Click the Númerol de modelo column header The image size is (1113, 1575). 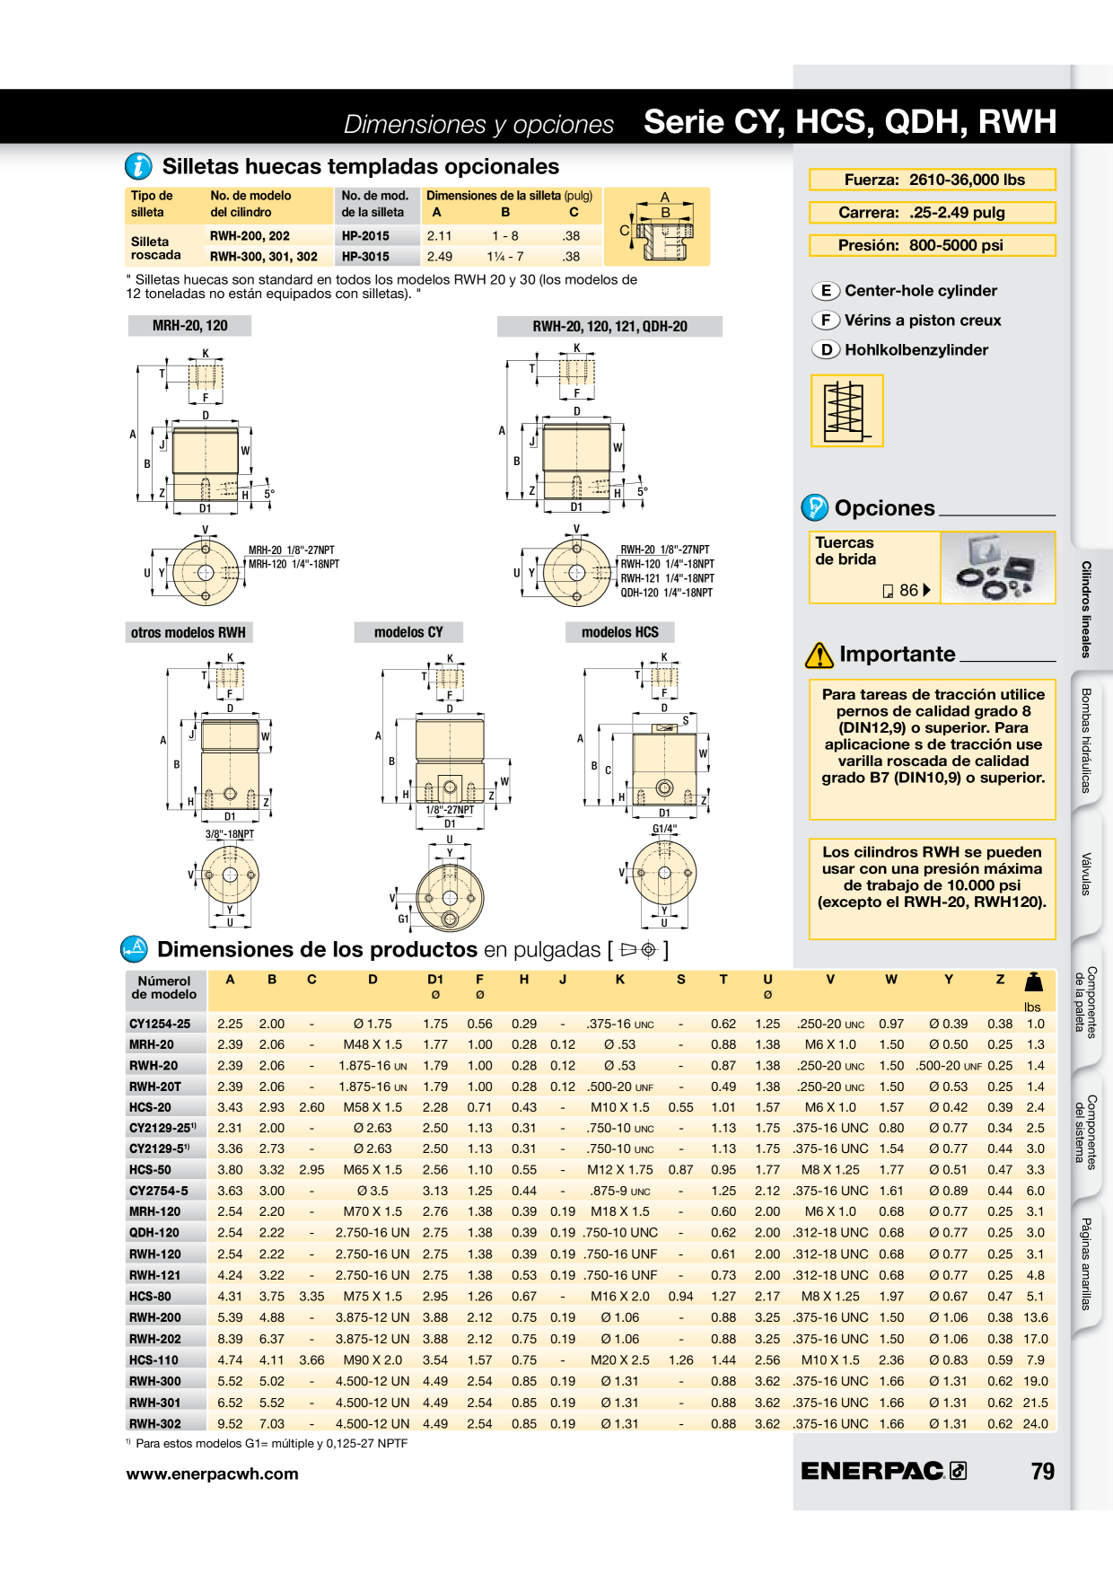(164, 988)
